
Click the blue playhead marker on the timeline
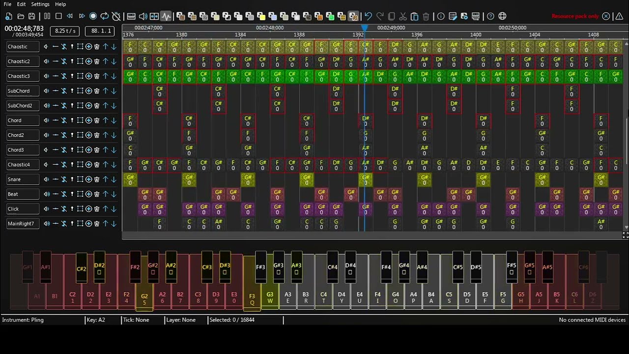[x=365, y=29]
